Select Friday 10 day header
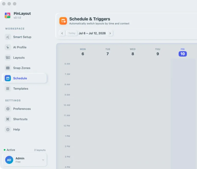 (x=183, y=52)
